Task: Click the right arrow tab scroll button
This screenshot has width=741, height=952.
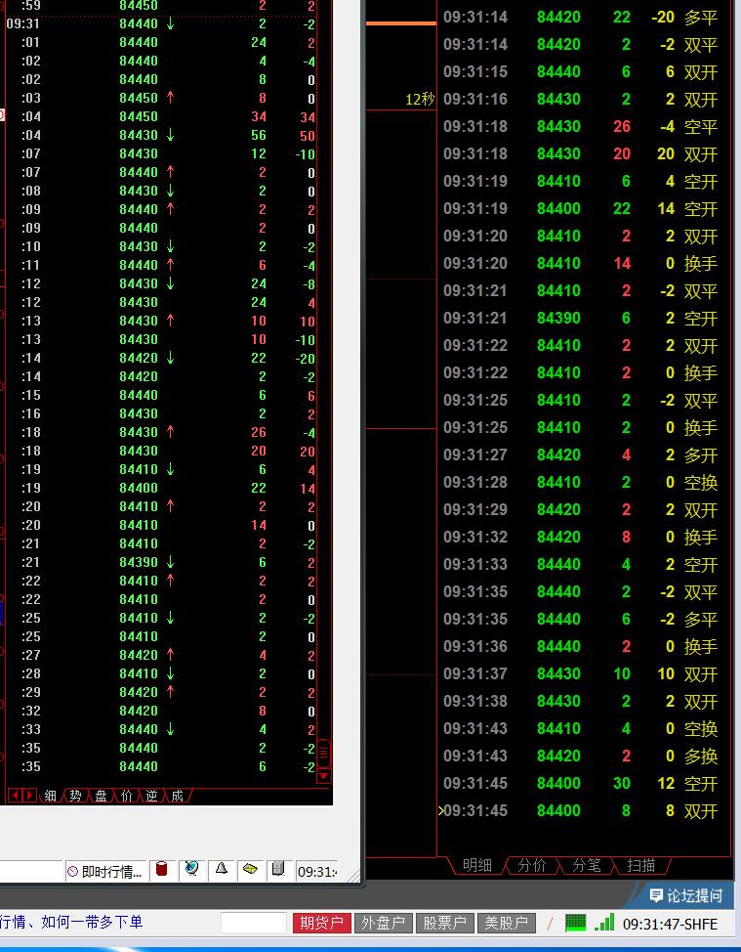Action: (x=28, y=795)
